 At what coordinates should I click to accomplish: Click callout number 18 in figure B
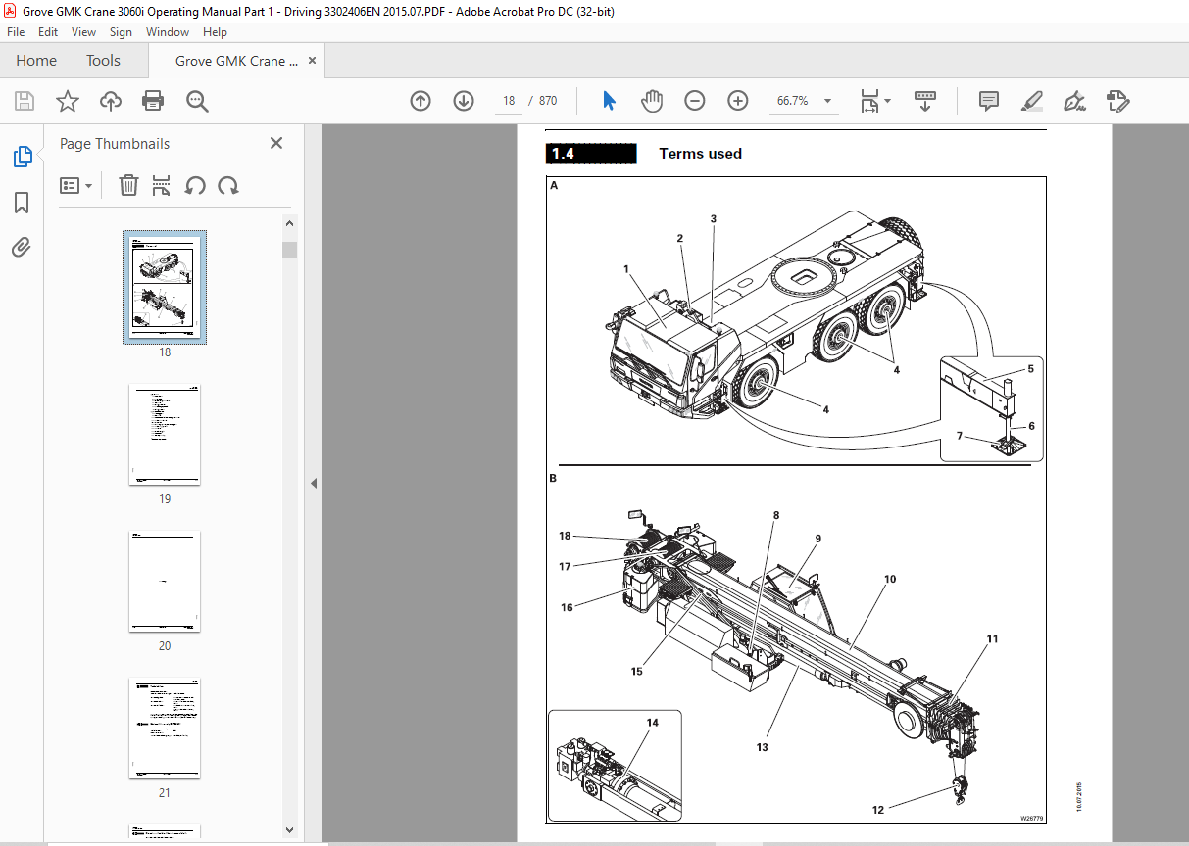[565, 536]
